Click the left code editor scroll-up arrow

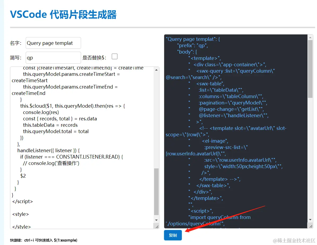(x=156, y=70)
